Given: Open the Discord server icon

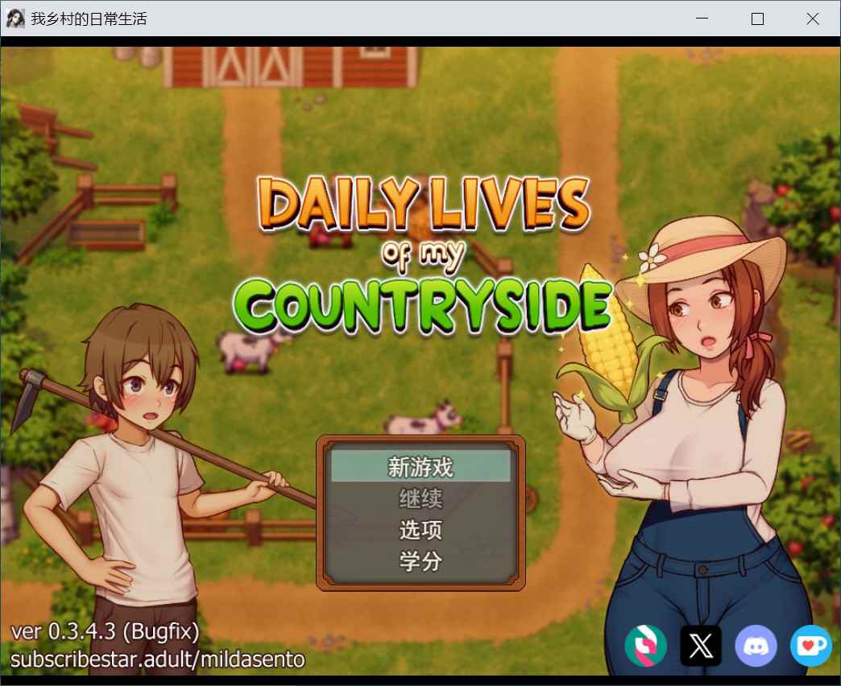Looking at the screenshot, I should (x=756, y=645).
